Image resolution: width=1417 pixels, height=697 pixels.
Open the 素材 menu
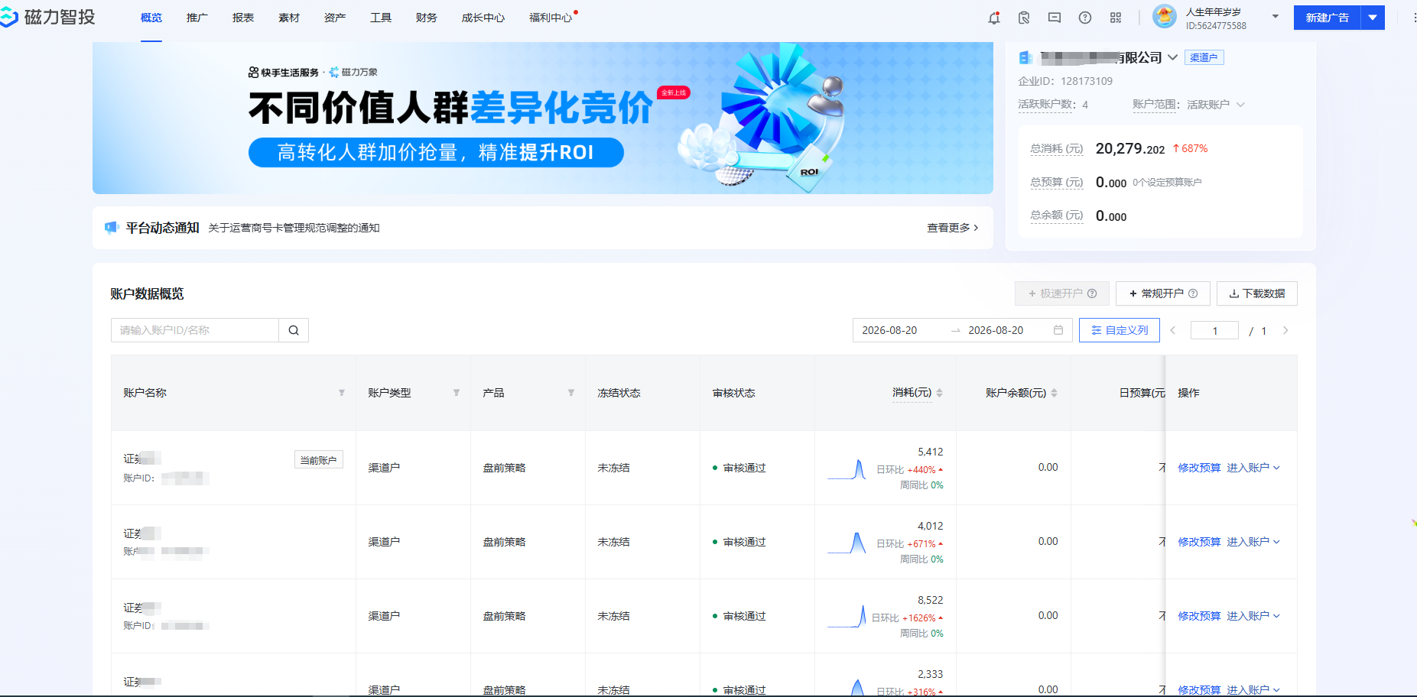coord(289,18)
